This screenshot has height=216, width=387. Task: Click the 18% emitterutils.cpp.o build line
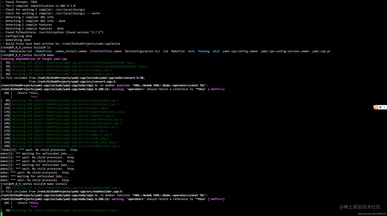(61, 123)
